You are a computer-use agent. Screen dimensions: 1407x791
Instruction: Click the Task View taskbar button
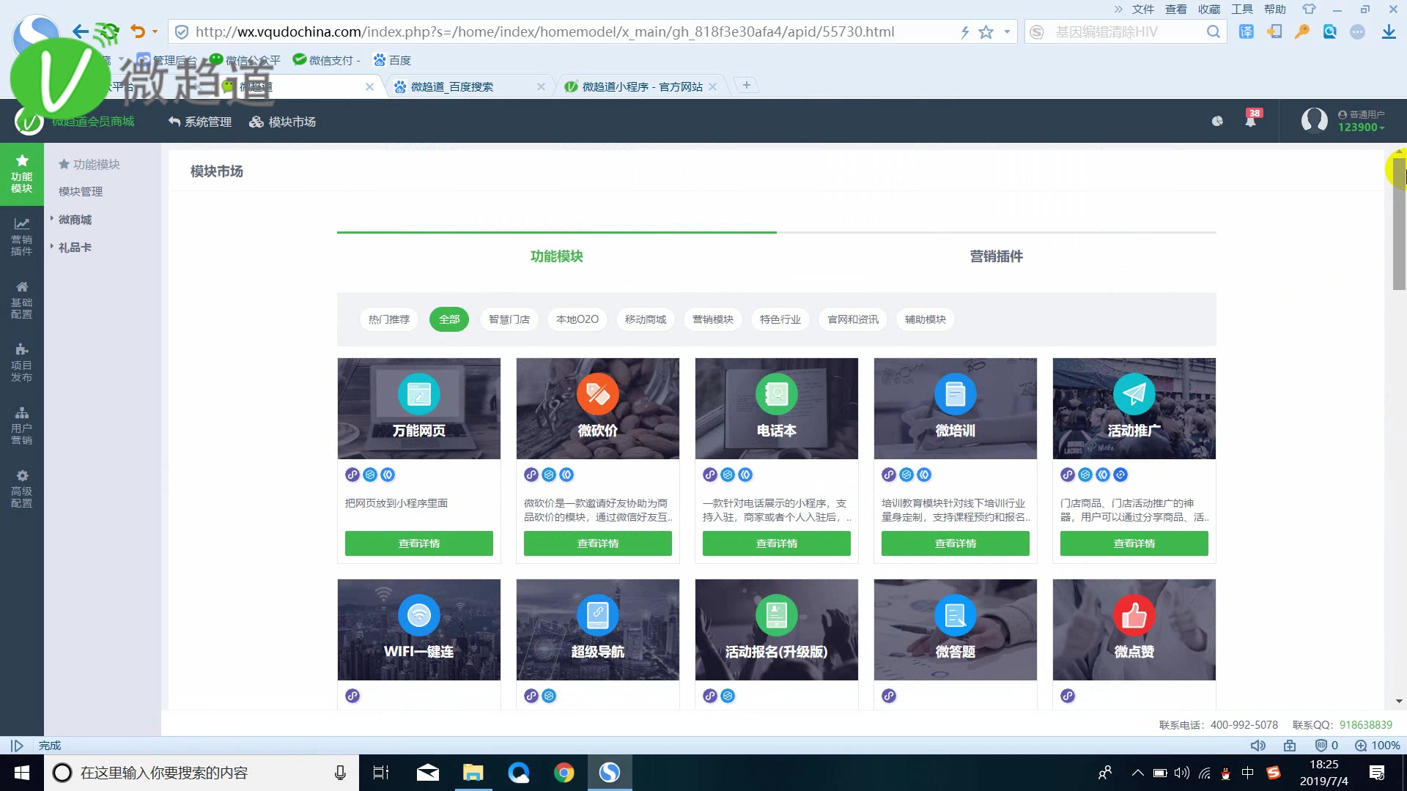point(381,773)
